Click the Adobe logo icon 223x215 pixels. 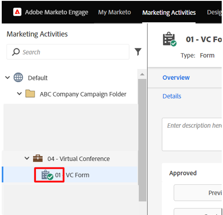tap(17, 12)
